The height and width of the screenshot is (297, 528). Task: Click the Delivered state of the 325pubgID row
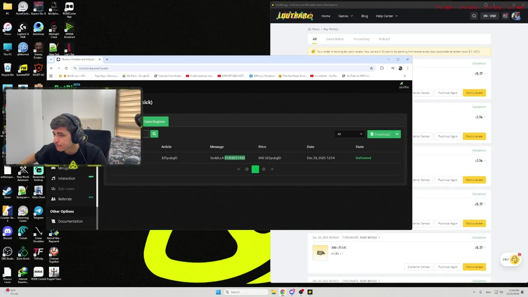click(363, 158)
